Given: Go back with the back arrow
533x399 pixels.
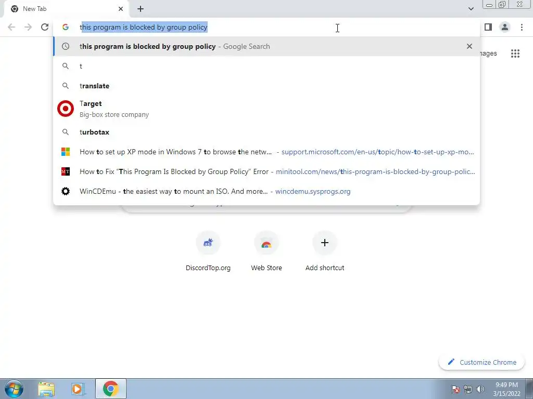Looking at the screenshot, I should pos(11,27).
